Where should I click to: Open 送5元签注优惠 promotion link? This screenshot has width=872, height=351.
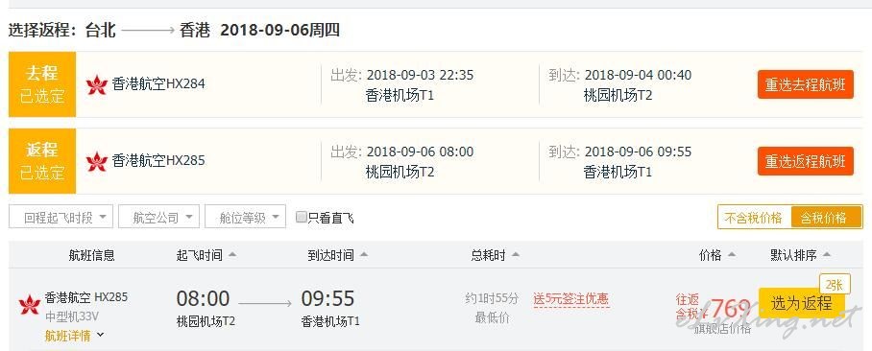(571, 299)
